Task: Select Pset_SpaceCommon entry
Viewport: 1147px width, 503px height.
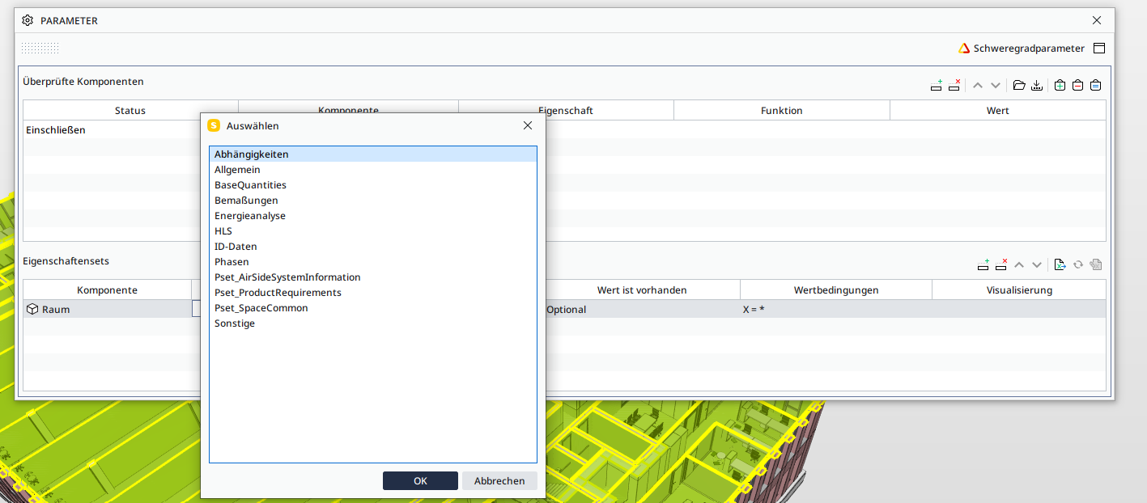Action: 373,308
